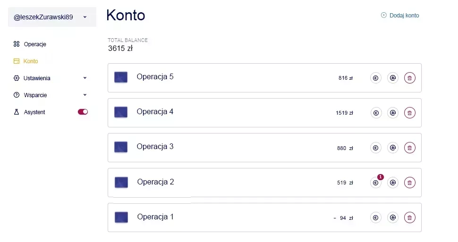Click the euro currency icon for Operacja 5

click(x=375, y=78)
